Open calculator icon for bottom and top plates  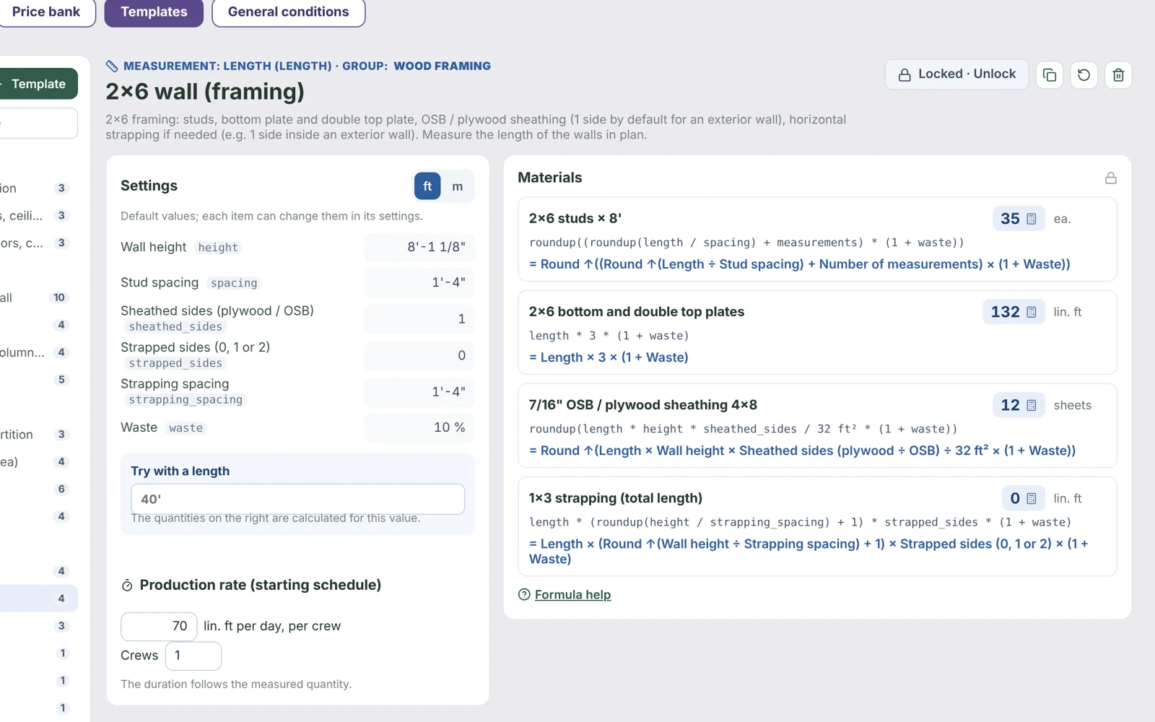(x=1032, y=312)
